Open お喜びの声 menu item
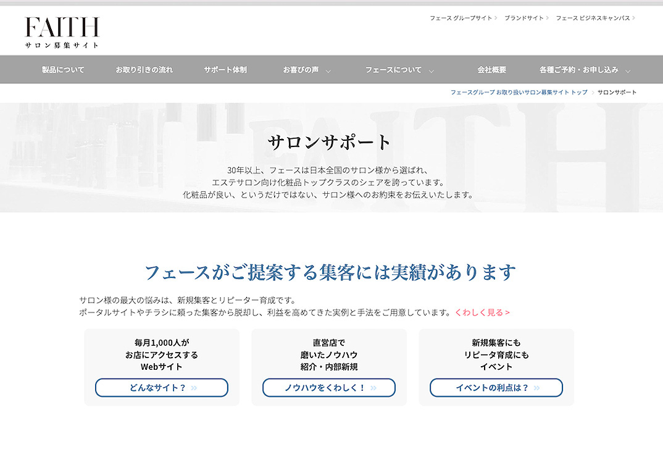Viewport: 663px width, 452px height. [301, 70]
